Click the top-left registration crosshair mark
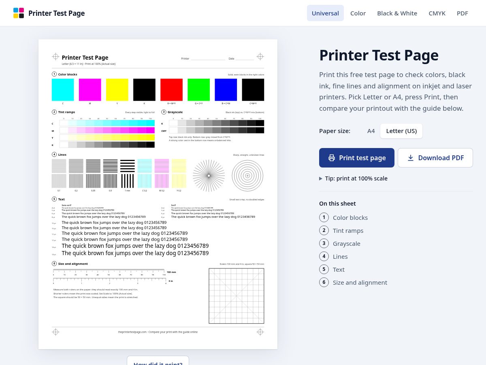Screen dimensions: 486x365 55,56
